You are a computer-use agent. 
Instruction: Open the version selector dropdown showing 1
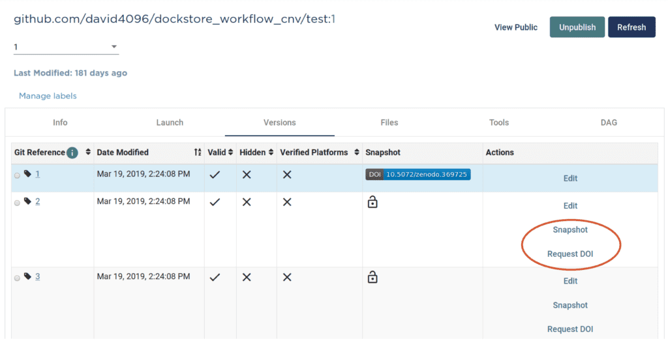[66, 47]
